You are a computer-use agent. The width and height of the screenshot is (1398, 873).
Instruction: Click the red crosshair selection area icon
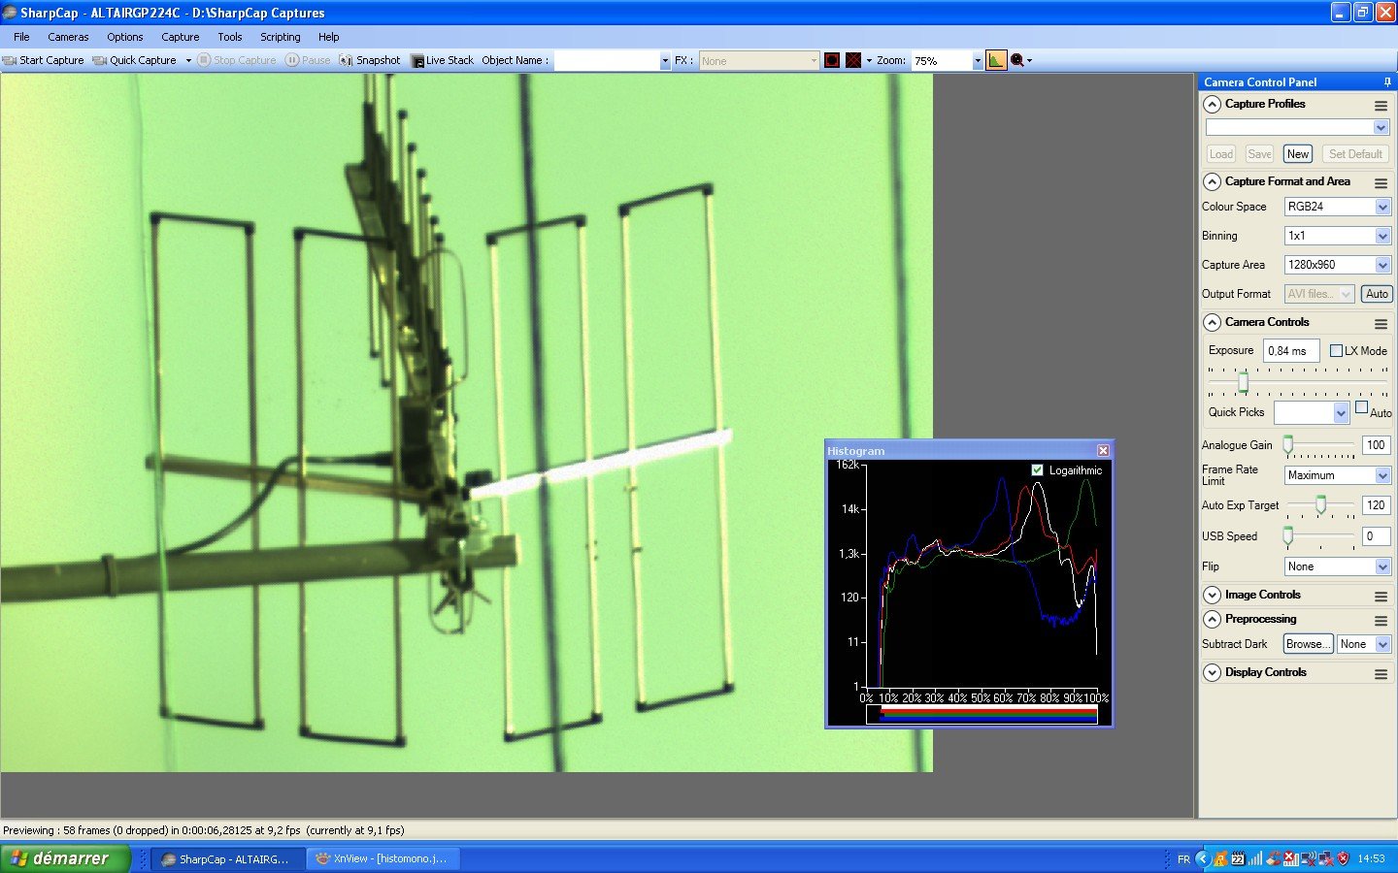click(x=853, y=60)
